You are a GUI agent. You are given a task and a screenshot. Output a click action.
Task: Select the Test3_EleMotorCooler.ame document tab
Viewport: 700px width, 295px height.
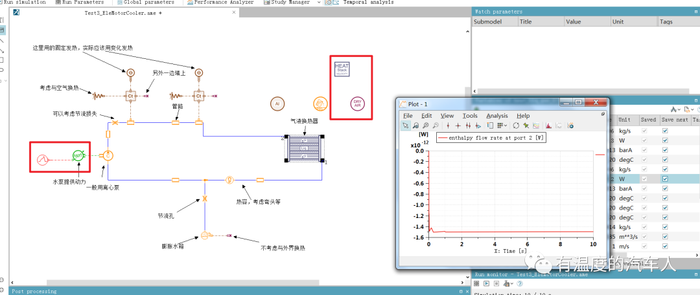pos(123,13)
